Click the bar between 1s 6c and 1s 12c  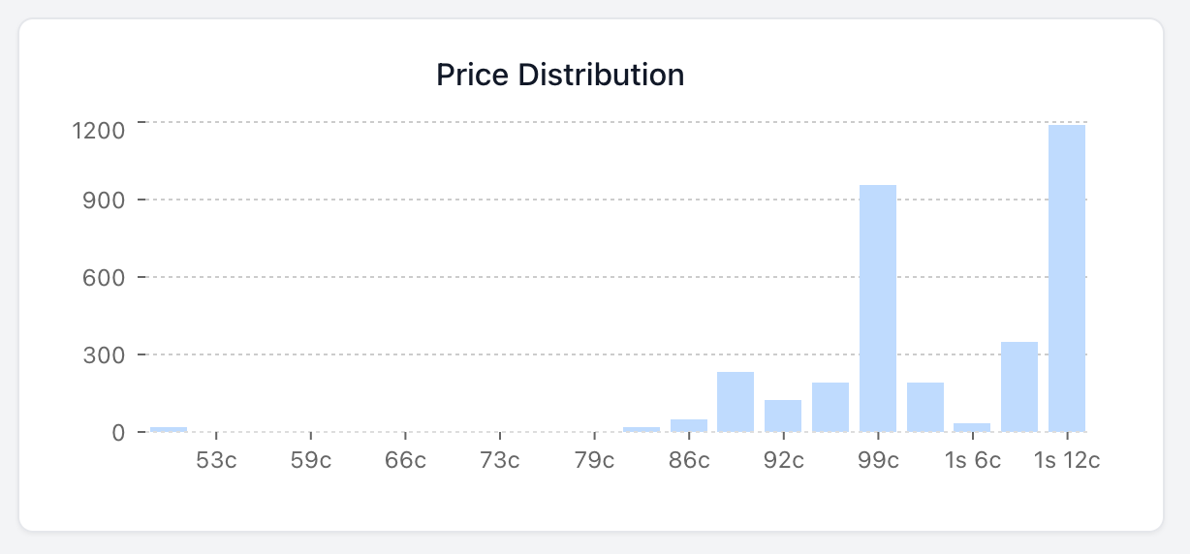(1019, 386)
